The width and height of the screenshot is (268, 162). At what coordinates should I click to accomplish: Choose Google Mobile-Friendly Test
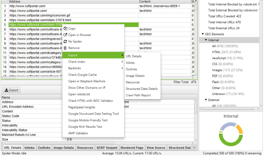point(88,120)
